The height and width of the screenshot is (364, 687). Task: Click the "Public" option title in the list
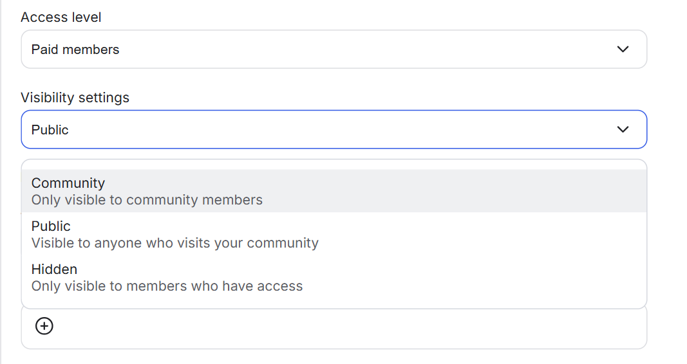51,226
